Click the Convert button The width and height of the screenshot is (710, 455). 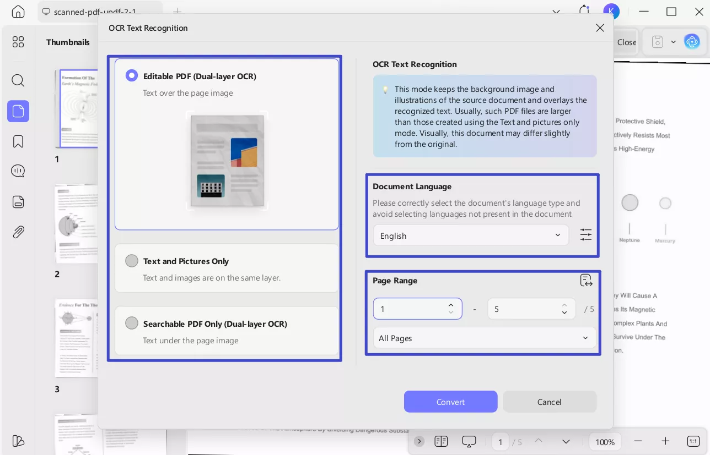[x=450, y=402]
